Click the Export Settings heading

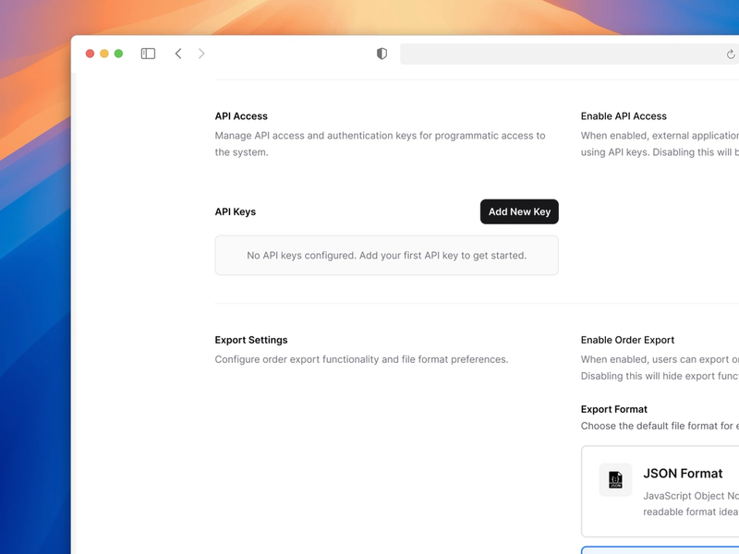251,339
